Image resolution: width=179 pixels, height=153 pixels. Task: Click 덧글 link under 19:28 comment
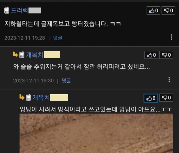point(58,38)
